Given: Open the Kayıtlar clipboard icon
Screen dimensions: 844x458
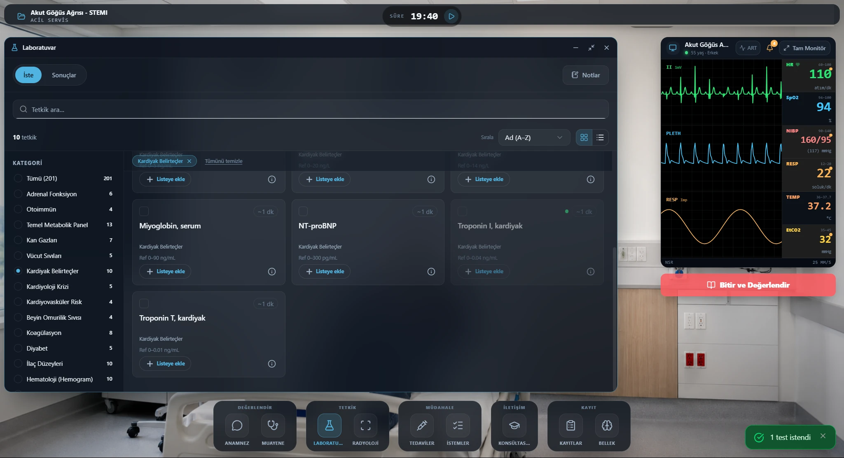Looking at the screenshot, I should 570,425.
